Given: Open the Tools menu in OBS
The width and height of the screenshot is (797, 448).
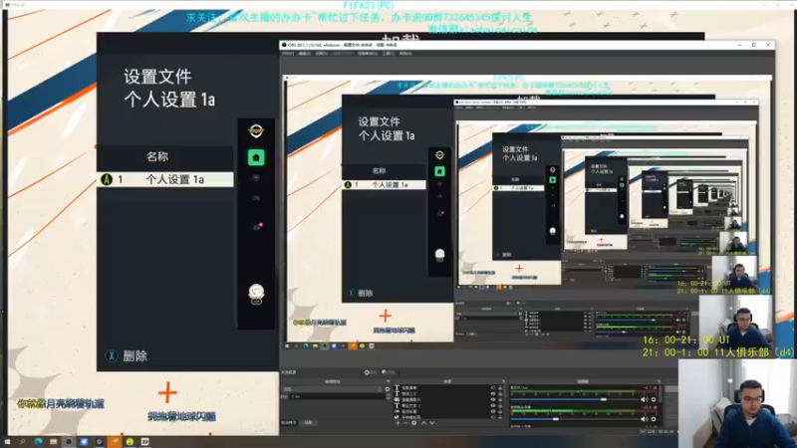Looking at the screenshot, I should (x=389, y=54).
